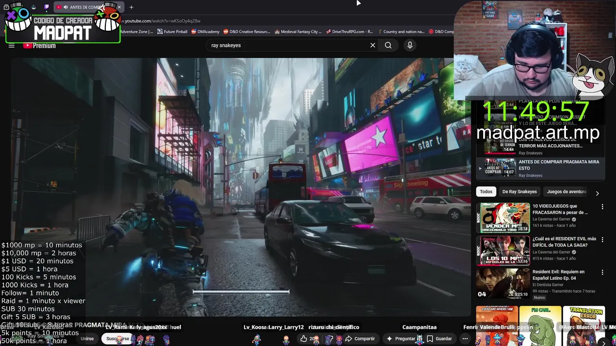Click the Suscribirse subscribe button
Image resolution: width=616 pixels, height=346 pixels.
[x=118, y=339]
